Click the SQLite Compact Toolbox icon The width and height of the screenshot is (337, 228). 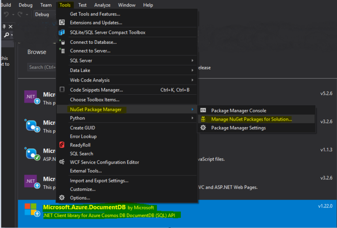pyautogui.click(x=62, y=32)
